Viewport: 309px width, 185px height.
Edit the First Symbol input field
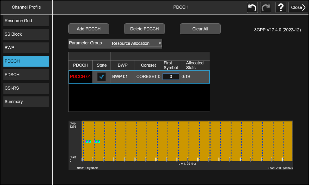[x=171, y=77]
